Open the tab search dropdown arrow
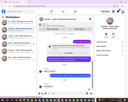Viewport: 128px width, 102px height. pyautogui.click(x=2, y=2)
